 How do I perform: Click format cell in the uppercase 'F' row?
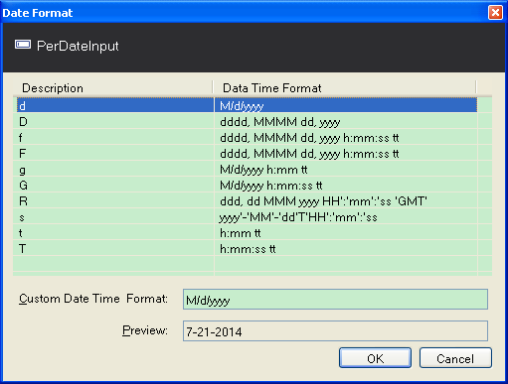coord(346,153)
